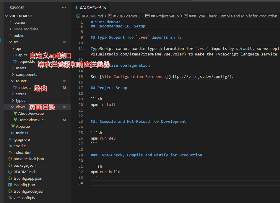Expand the components folder
This screenshot has height=203, width=280.
[x=13, y=74]
